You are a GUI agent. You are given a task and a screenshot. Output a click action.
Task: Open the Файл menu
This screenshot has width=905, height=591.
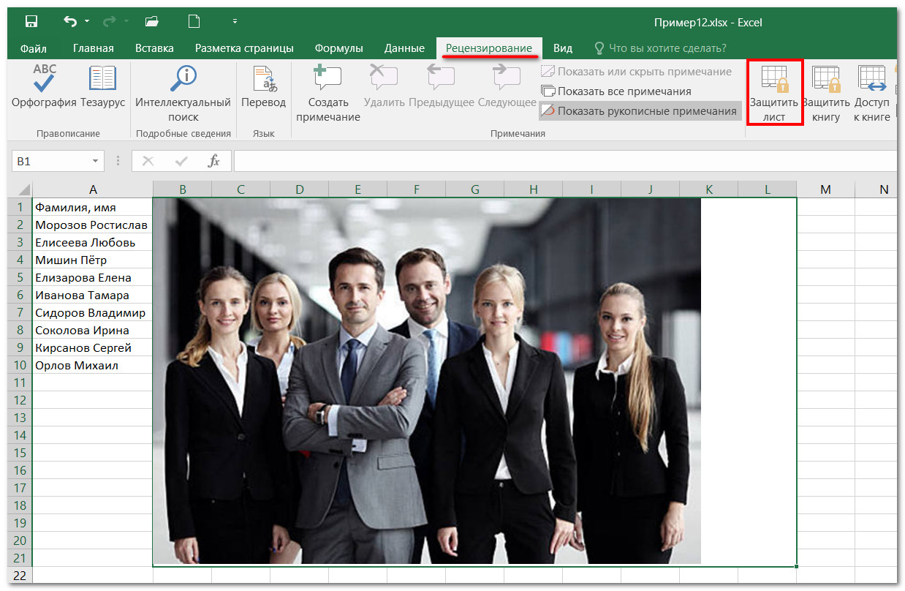(34, 48)
